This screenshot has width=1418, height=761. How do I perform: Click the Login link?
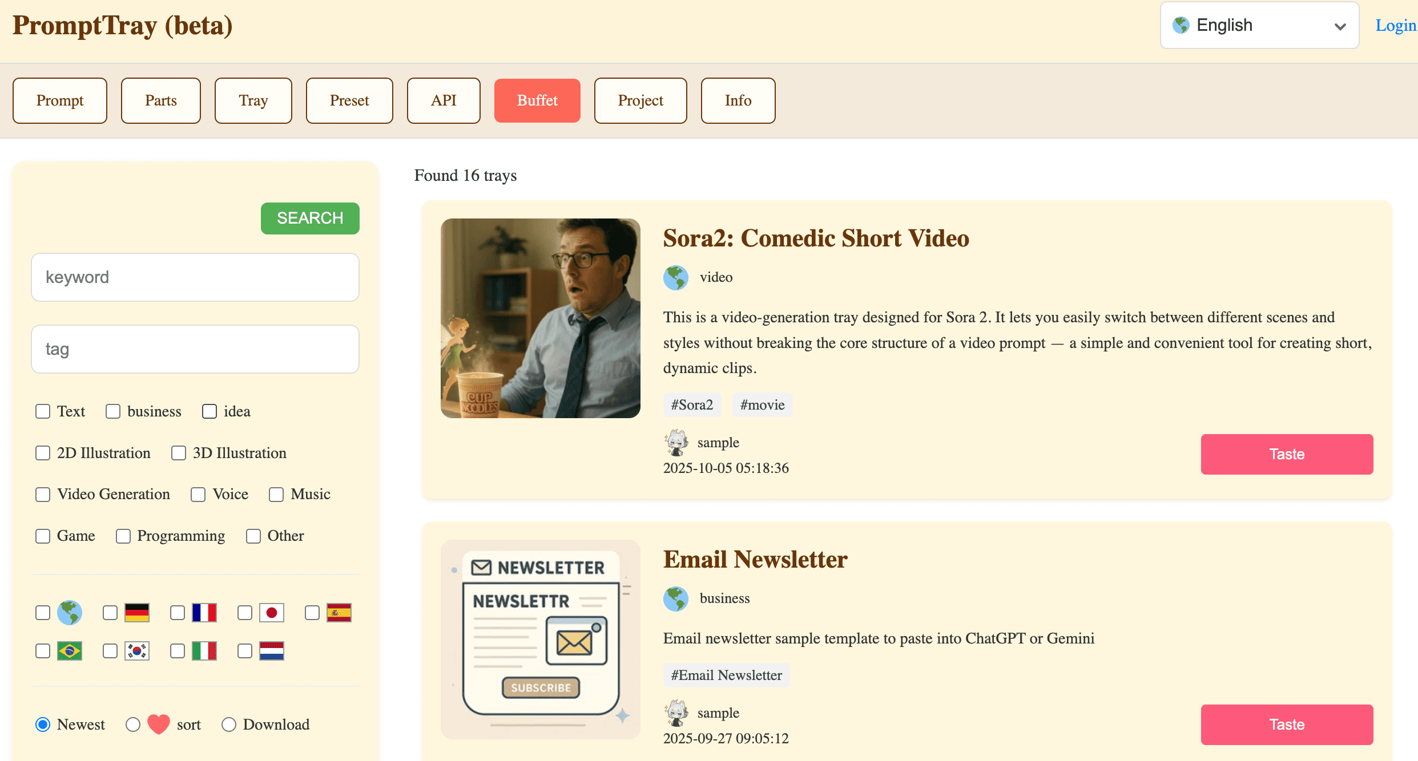click(1395, 26)
